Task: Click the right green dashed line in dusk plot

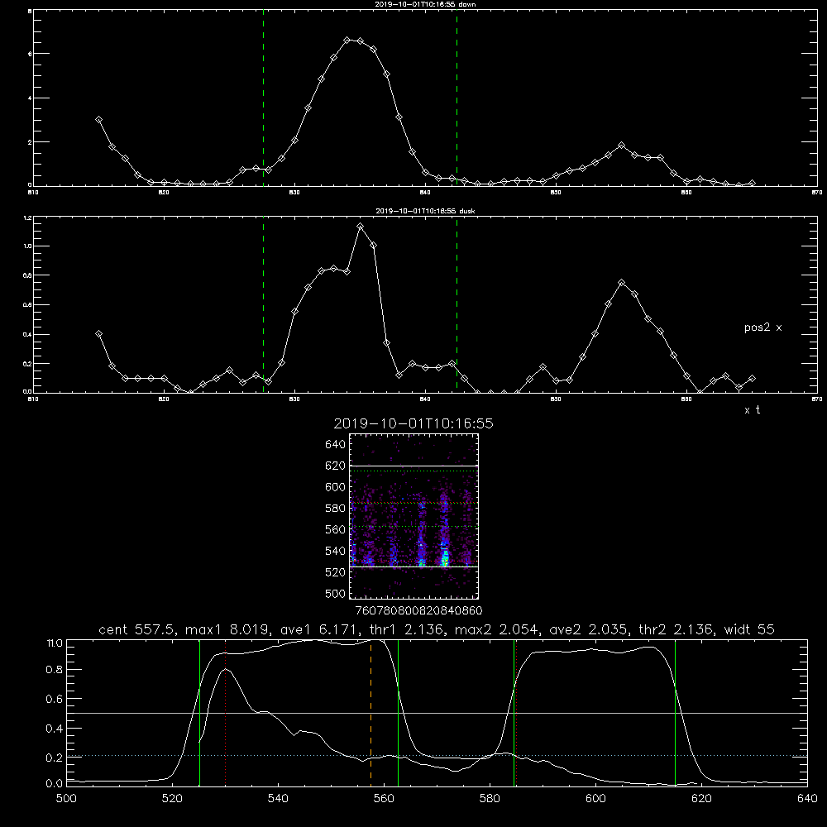Action: coord(457,304)
